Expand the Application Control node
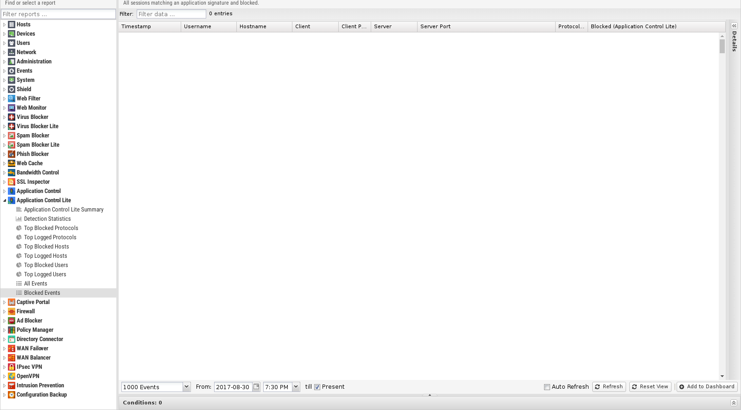Viewport: 741px width, 410px height. [4, 191]
